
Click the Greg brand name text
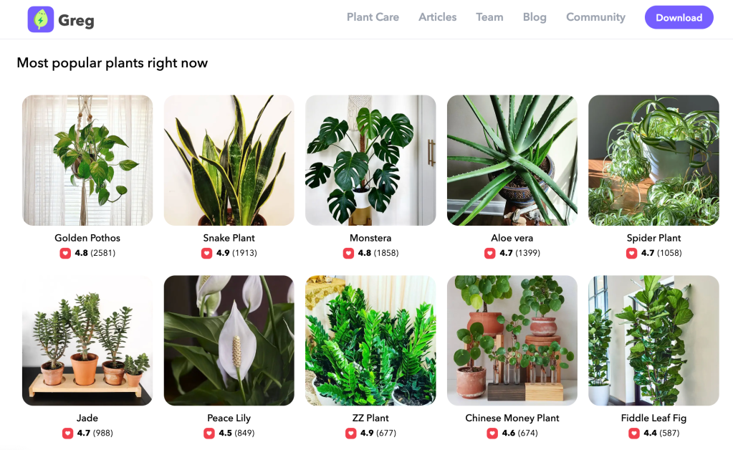point(76,20)
